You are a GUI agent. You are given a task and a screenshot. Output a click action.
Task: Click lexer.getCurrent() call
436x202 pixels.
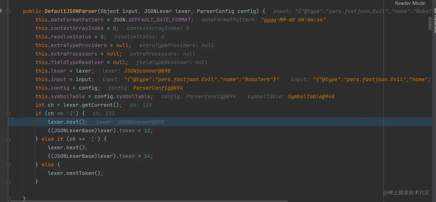click(92, 105)
